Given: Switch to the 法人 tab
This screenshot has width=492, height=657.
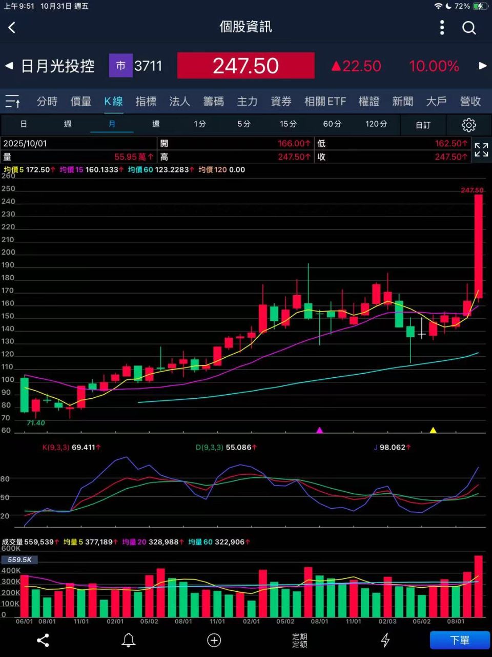Looking at the screenshot, I should (x=179, y=102).
